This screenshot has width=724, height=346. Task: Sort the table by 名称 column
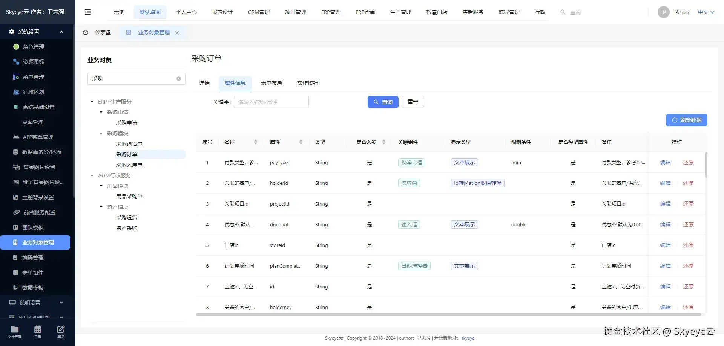point(256,142)
